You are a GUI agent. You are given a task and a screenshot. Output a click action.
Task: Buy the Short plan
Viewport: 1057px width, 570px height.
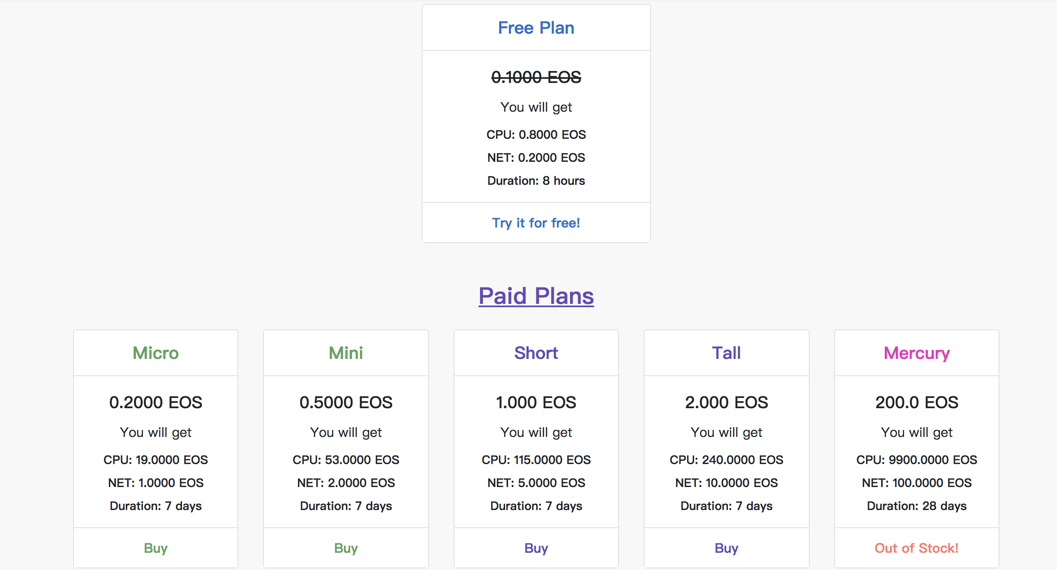536,548
